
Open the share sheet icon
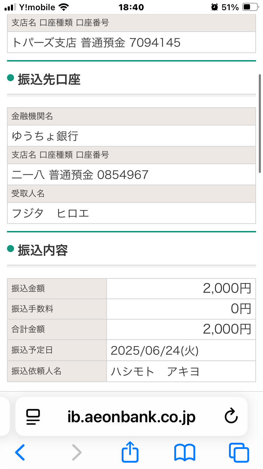tap(130, 451)
